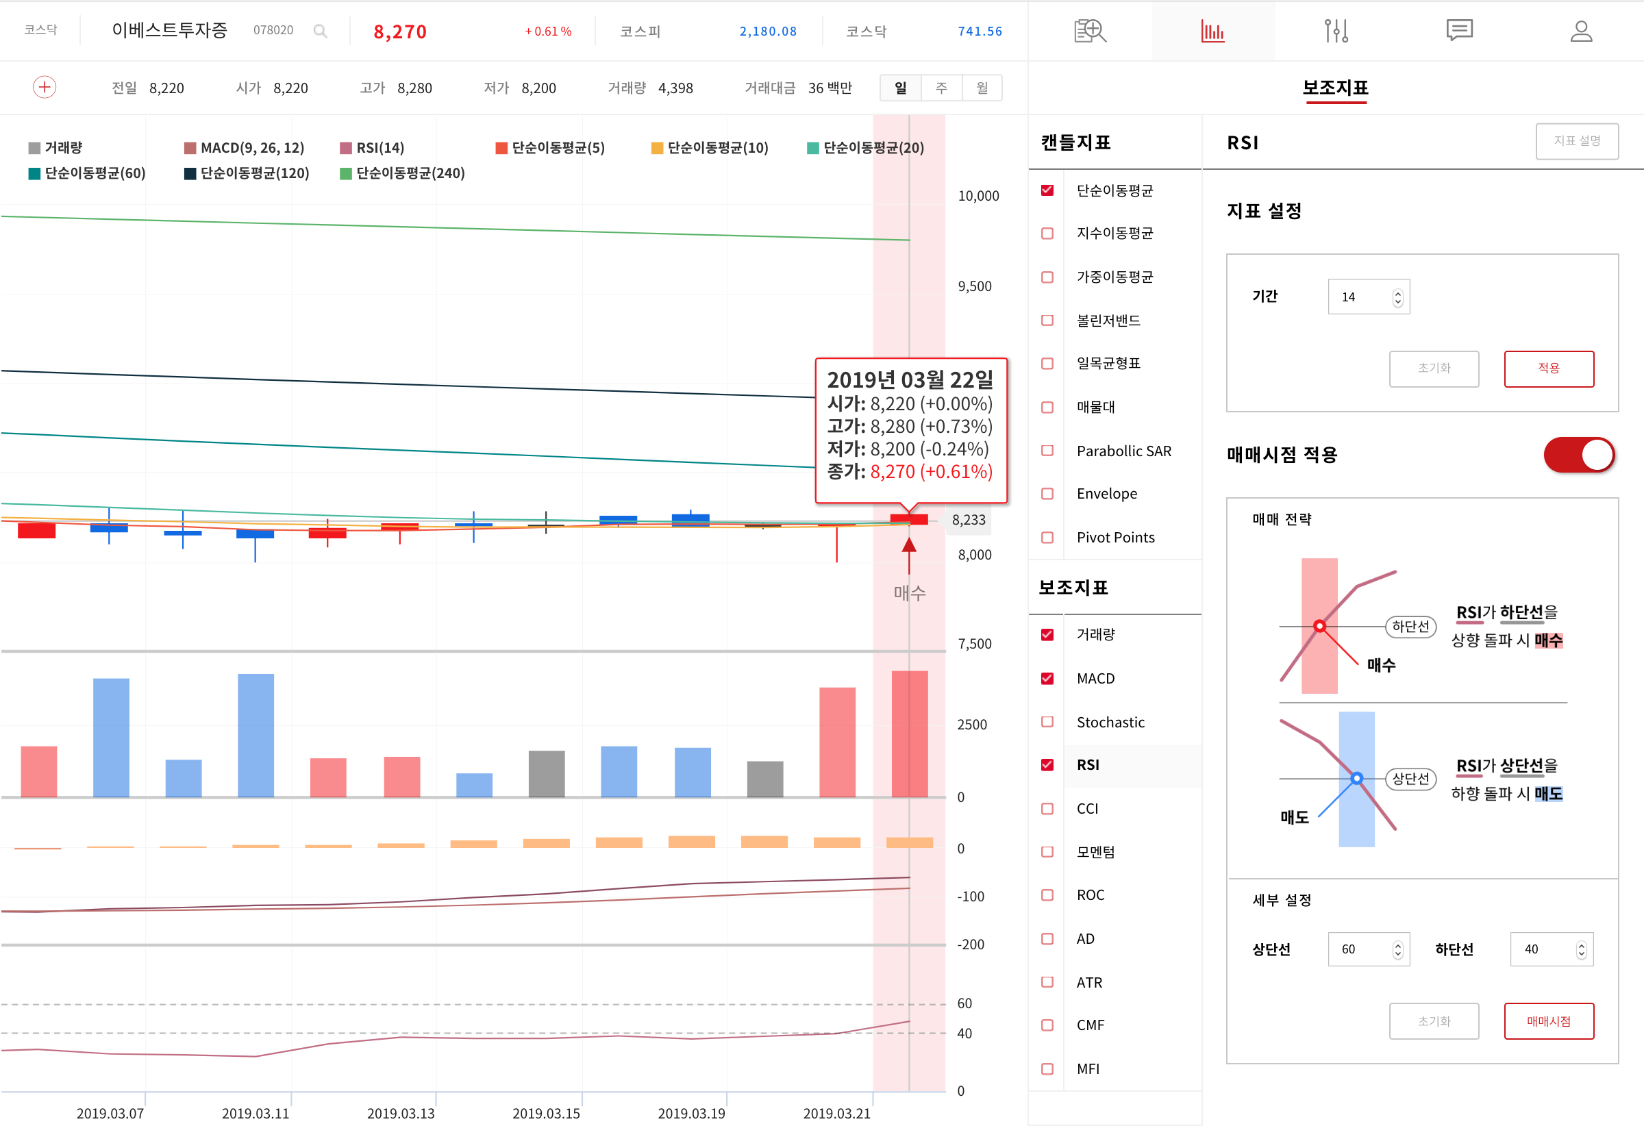Screen dimensions: 1644x1126
Task: Click the 거래량 legend swatch
Action: point(34,148)
